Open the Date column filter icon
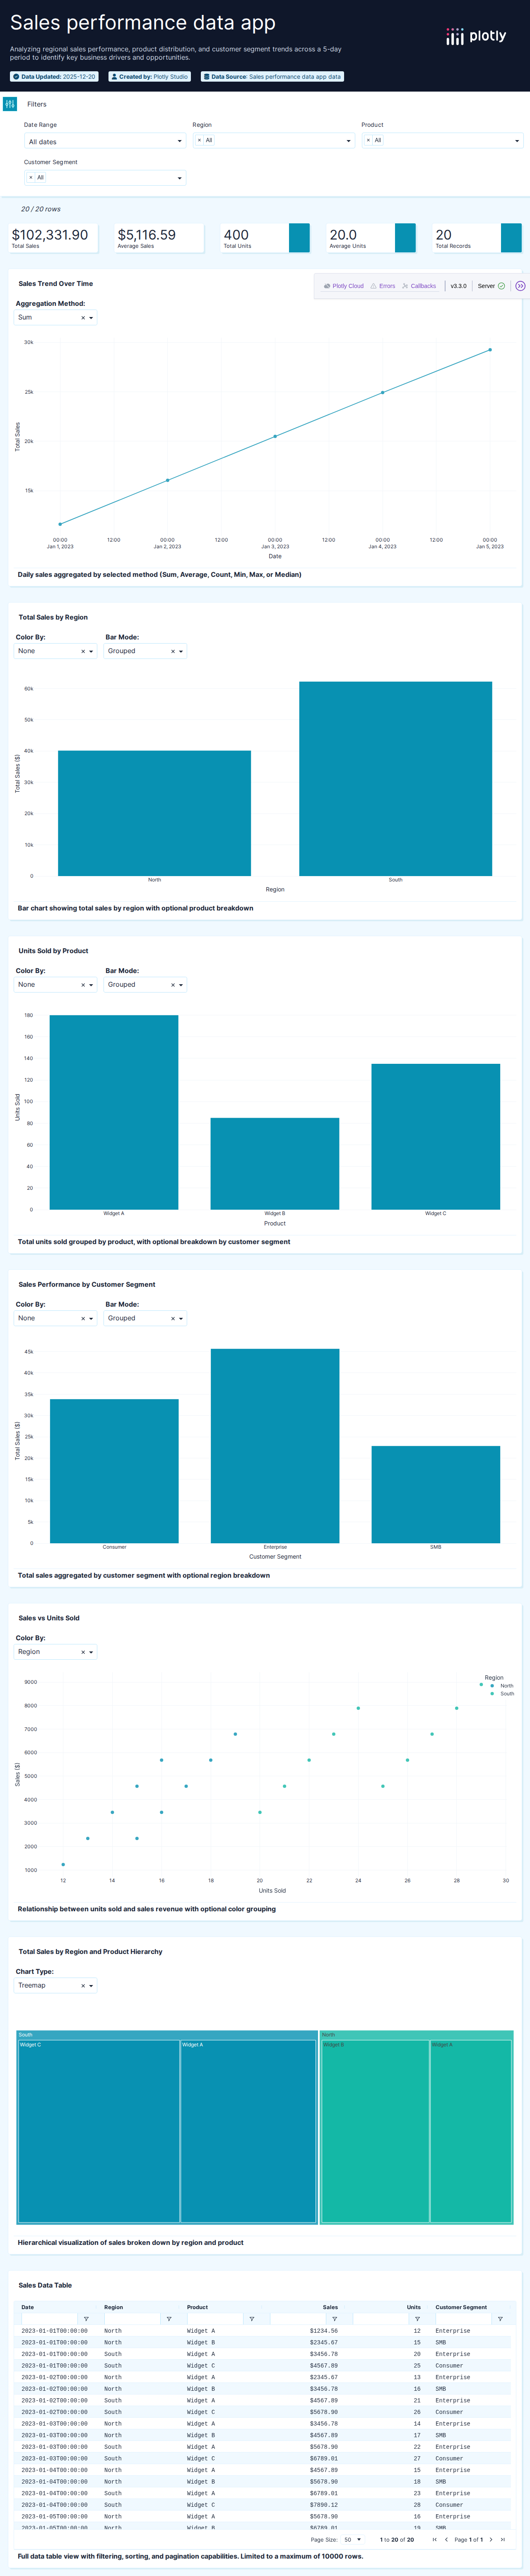 tap(86, 2319)
